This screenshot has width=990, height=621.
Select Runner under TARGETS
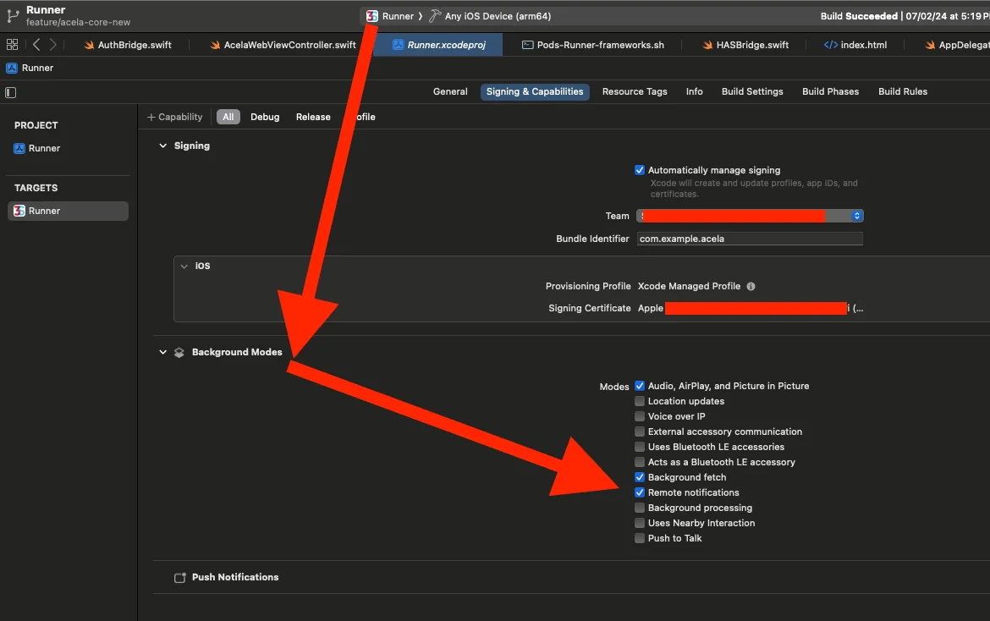(x=68, y=211)
